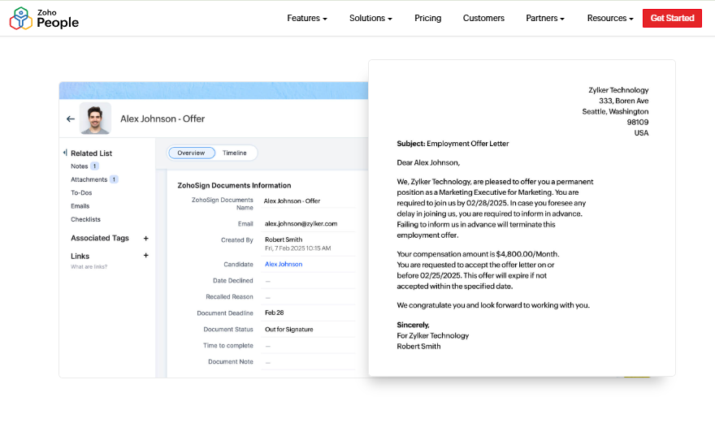Click 'Dear Alex Johnson,' in the letter
715x423 pixels.
click(428, 162)
